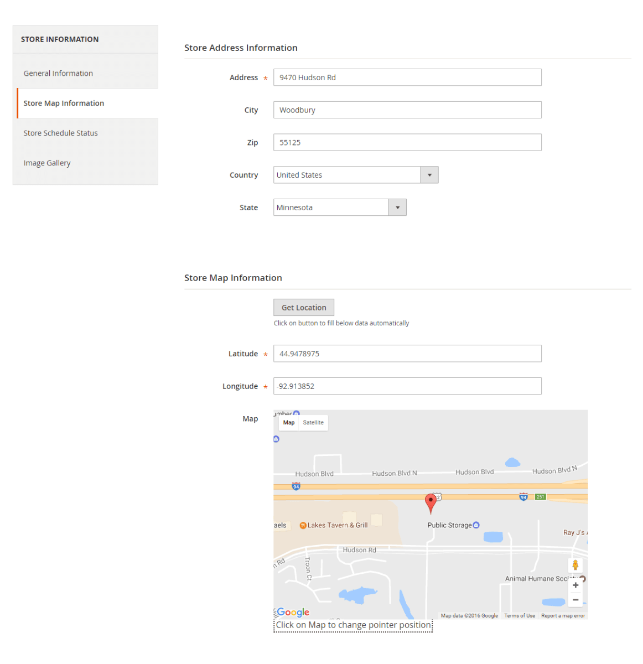Zoom in on the map
Viewport: 643px width, 664px height.
coord(575,585)
